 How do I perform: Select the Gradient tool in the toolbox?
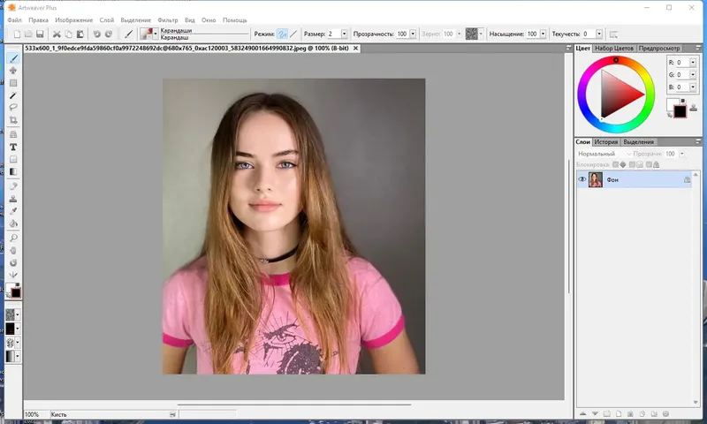point(13,171)
